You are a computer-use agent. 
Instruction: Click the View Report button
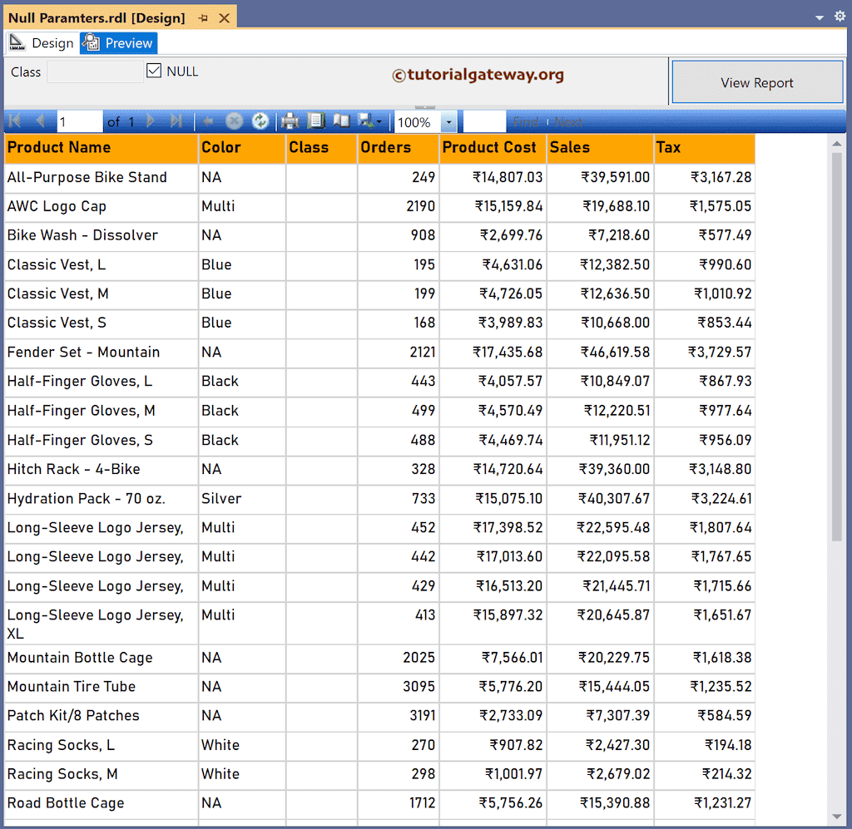click(756, 81)
